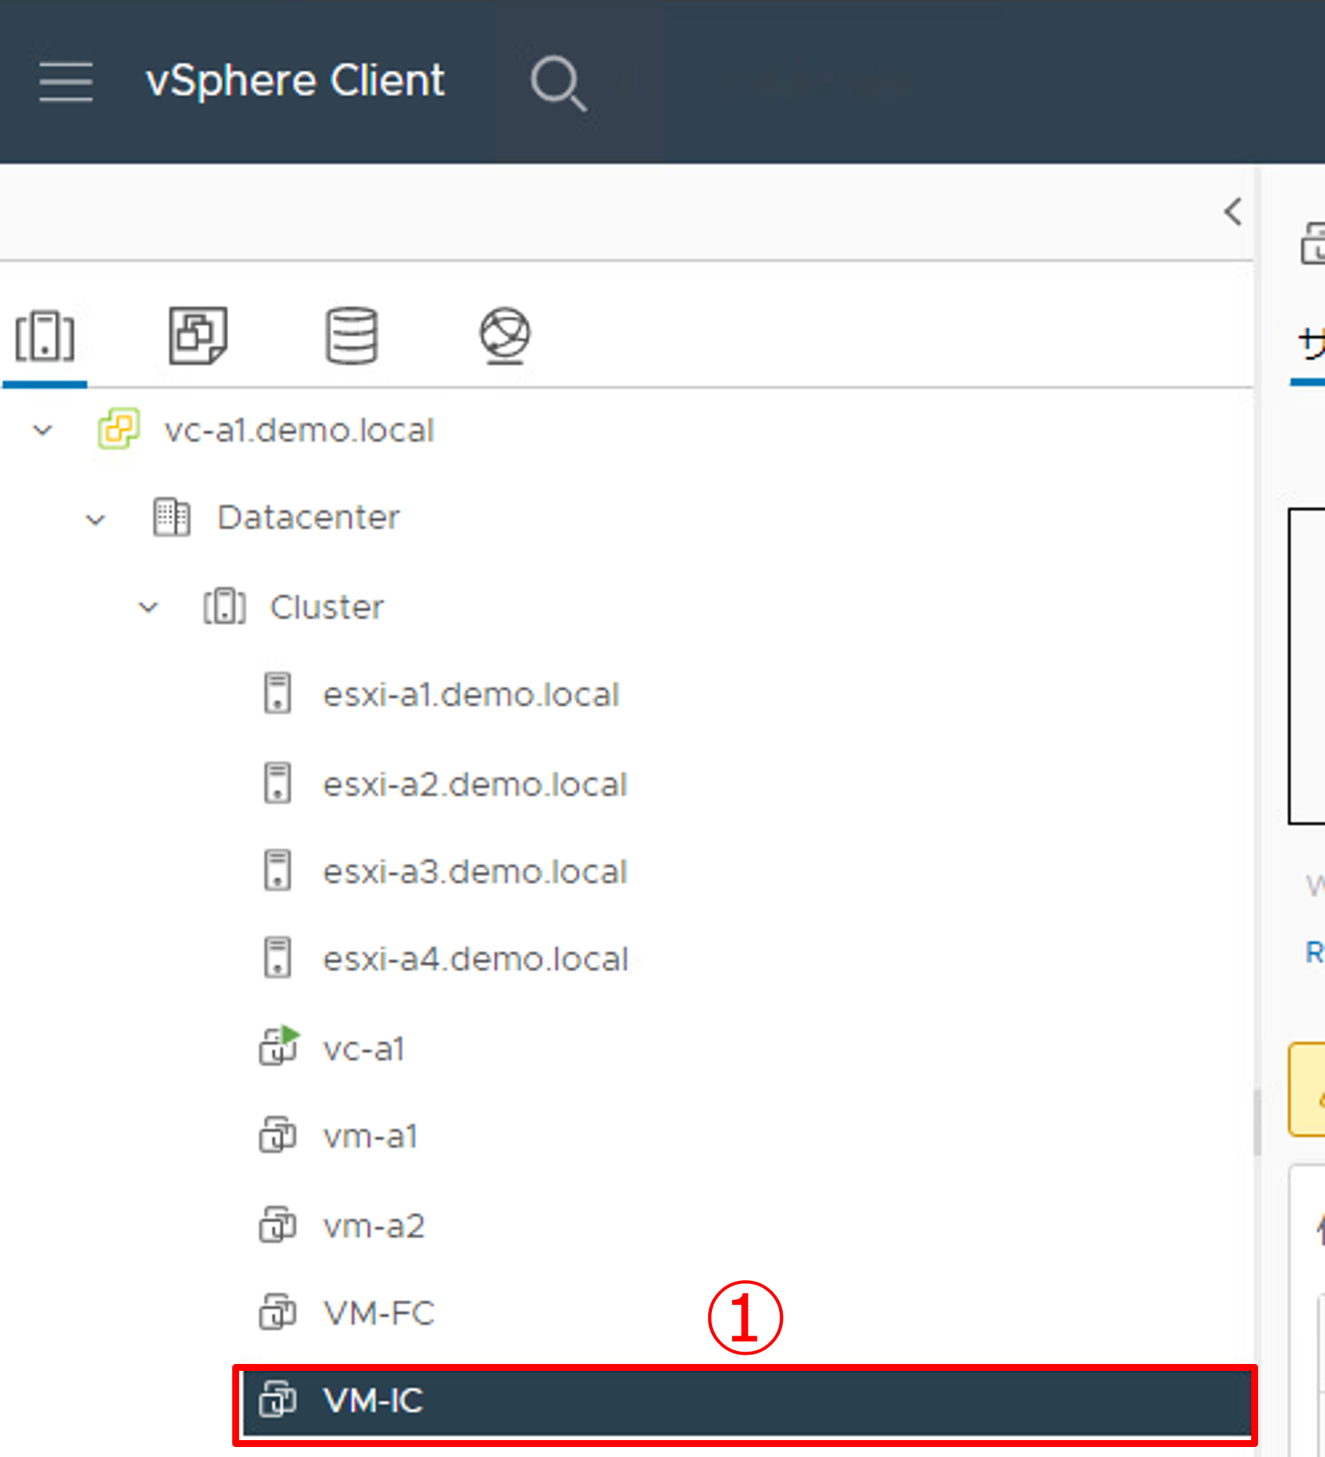Click the search magnifier icon
This screenshot has width=1325, height=1457.
click(558, 82)
